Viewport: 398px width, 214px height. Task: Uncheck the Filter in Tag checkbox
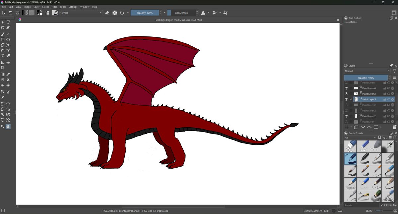(382, 205)
